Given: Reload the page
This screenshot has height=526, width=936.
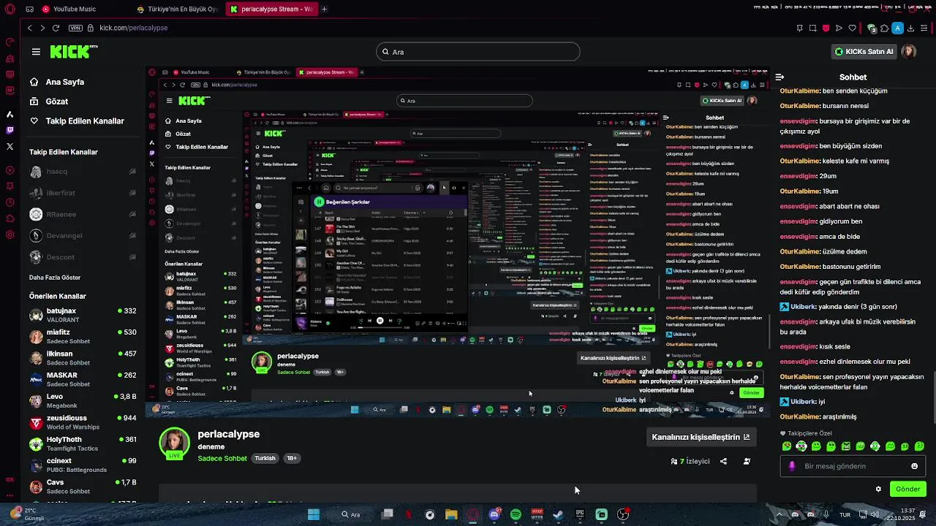Looking at the screenshot, I should pyautogui.click(x=56, y=28).
